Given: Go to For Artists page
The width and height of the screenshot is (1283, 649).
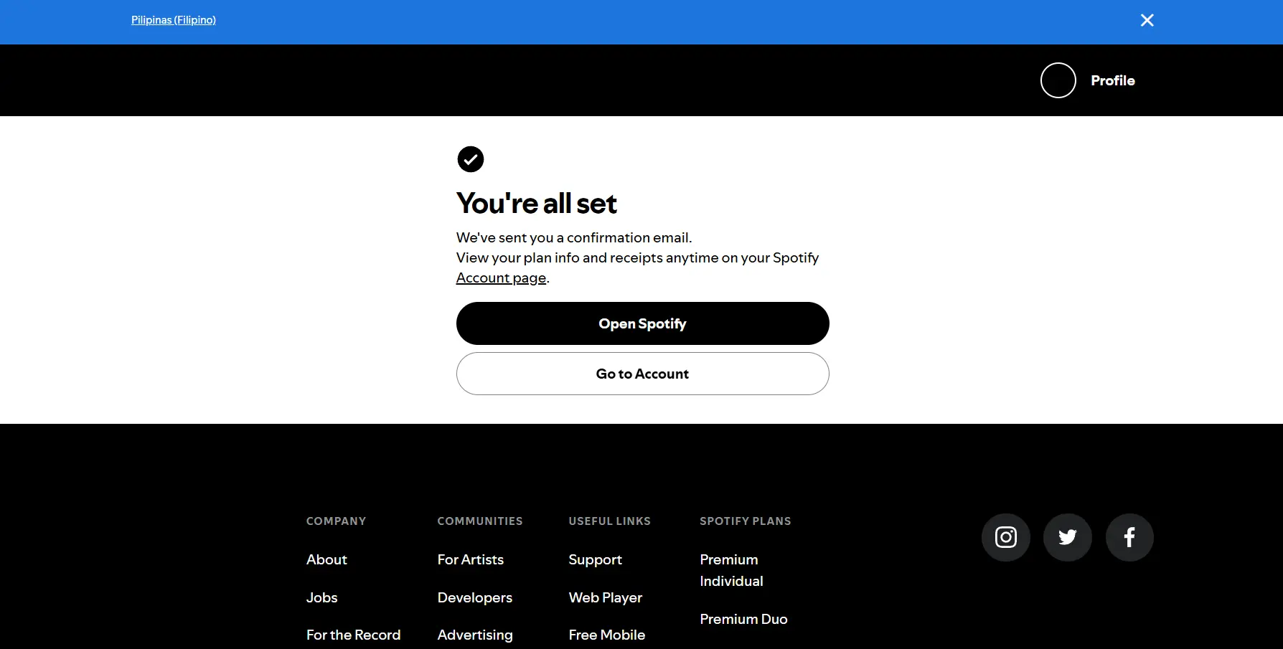Looking at the screenshot, I should point(471,559).
